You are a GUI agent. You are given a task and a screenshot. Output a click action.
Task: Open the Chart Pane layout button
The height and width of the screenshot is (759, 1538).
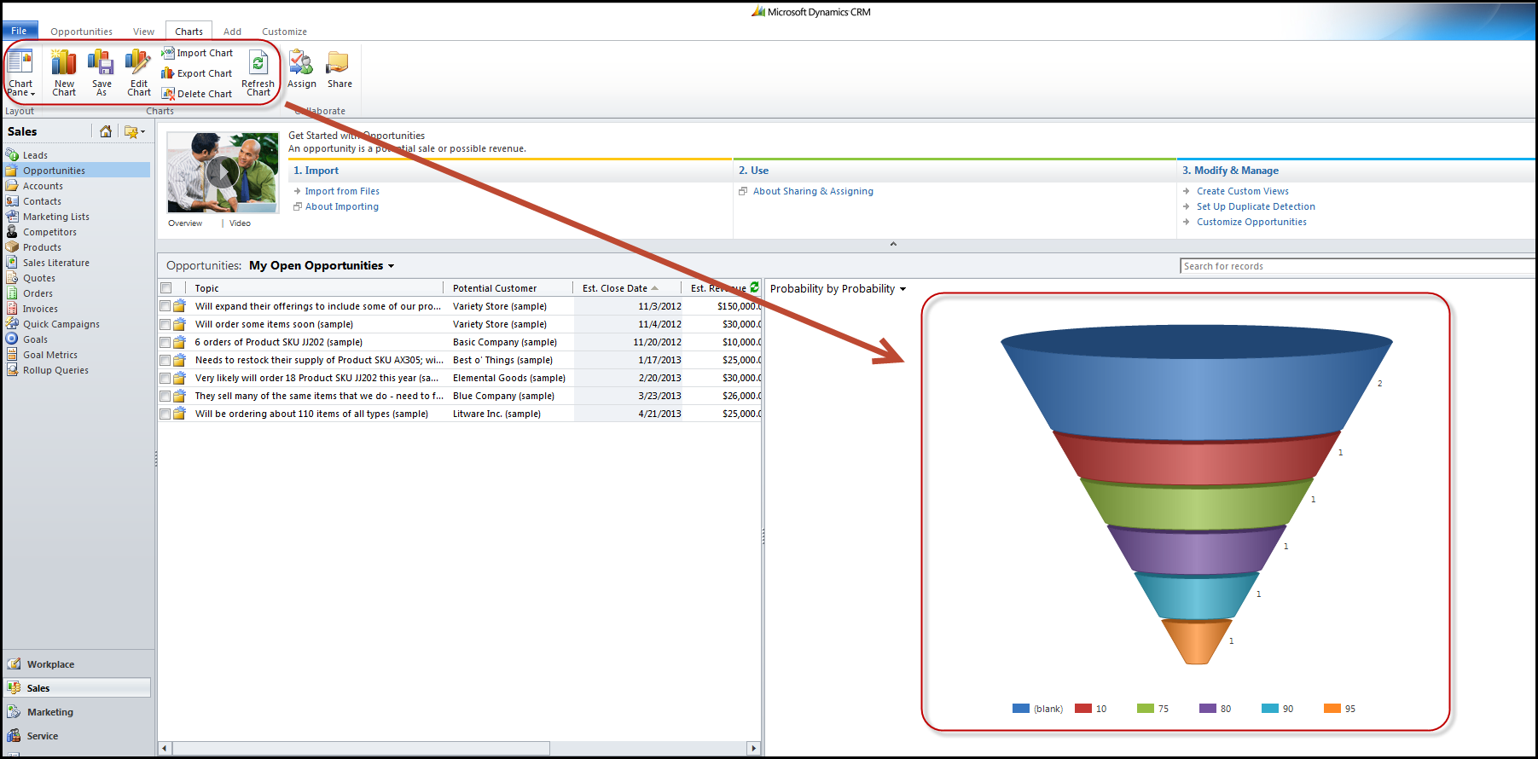(20, 72)
